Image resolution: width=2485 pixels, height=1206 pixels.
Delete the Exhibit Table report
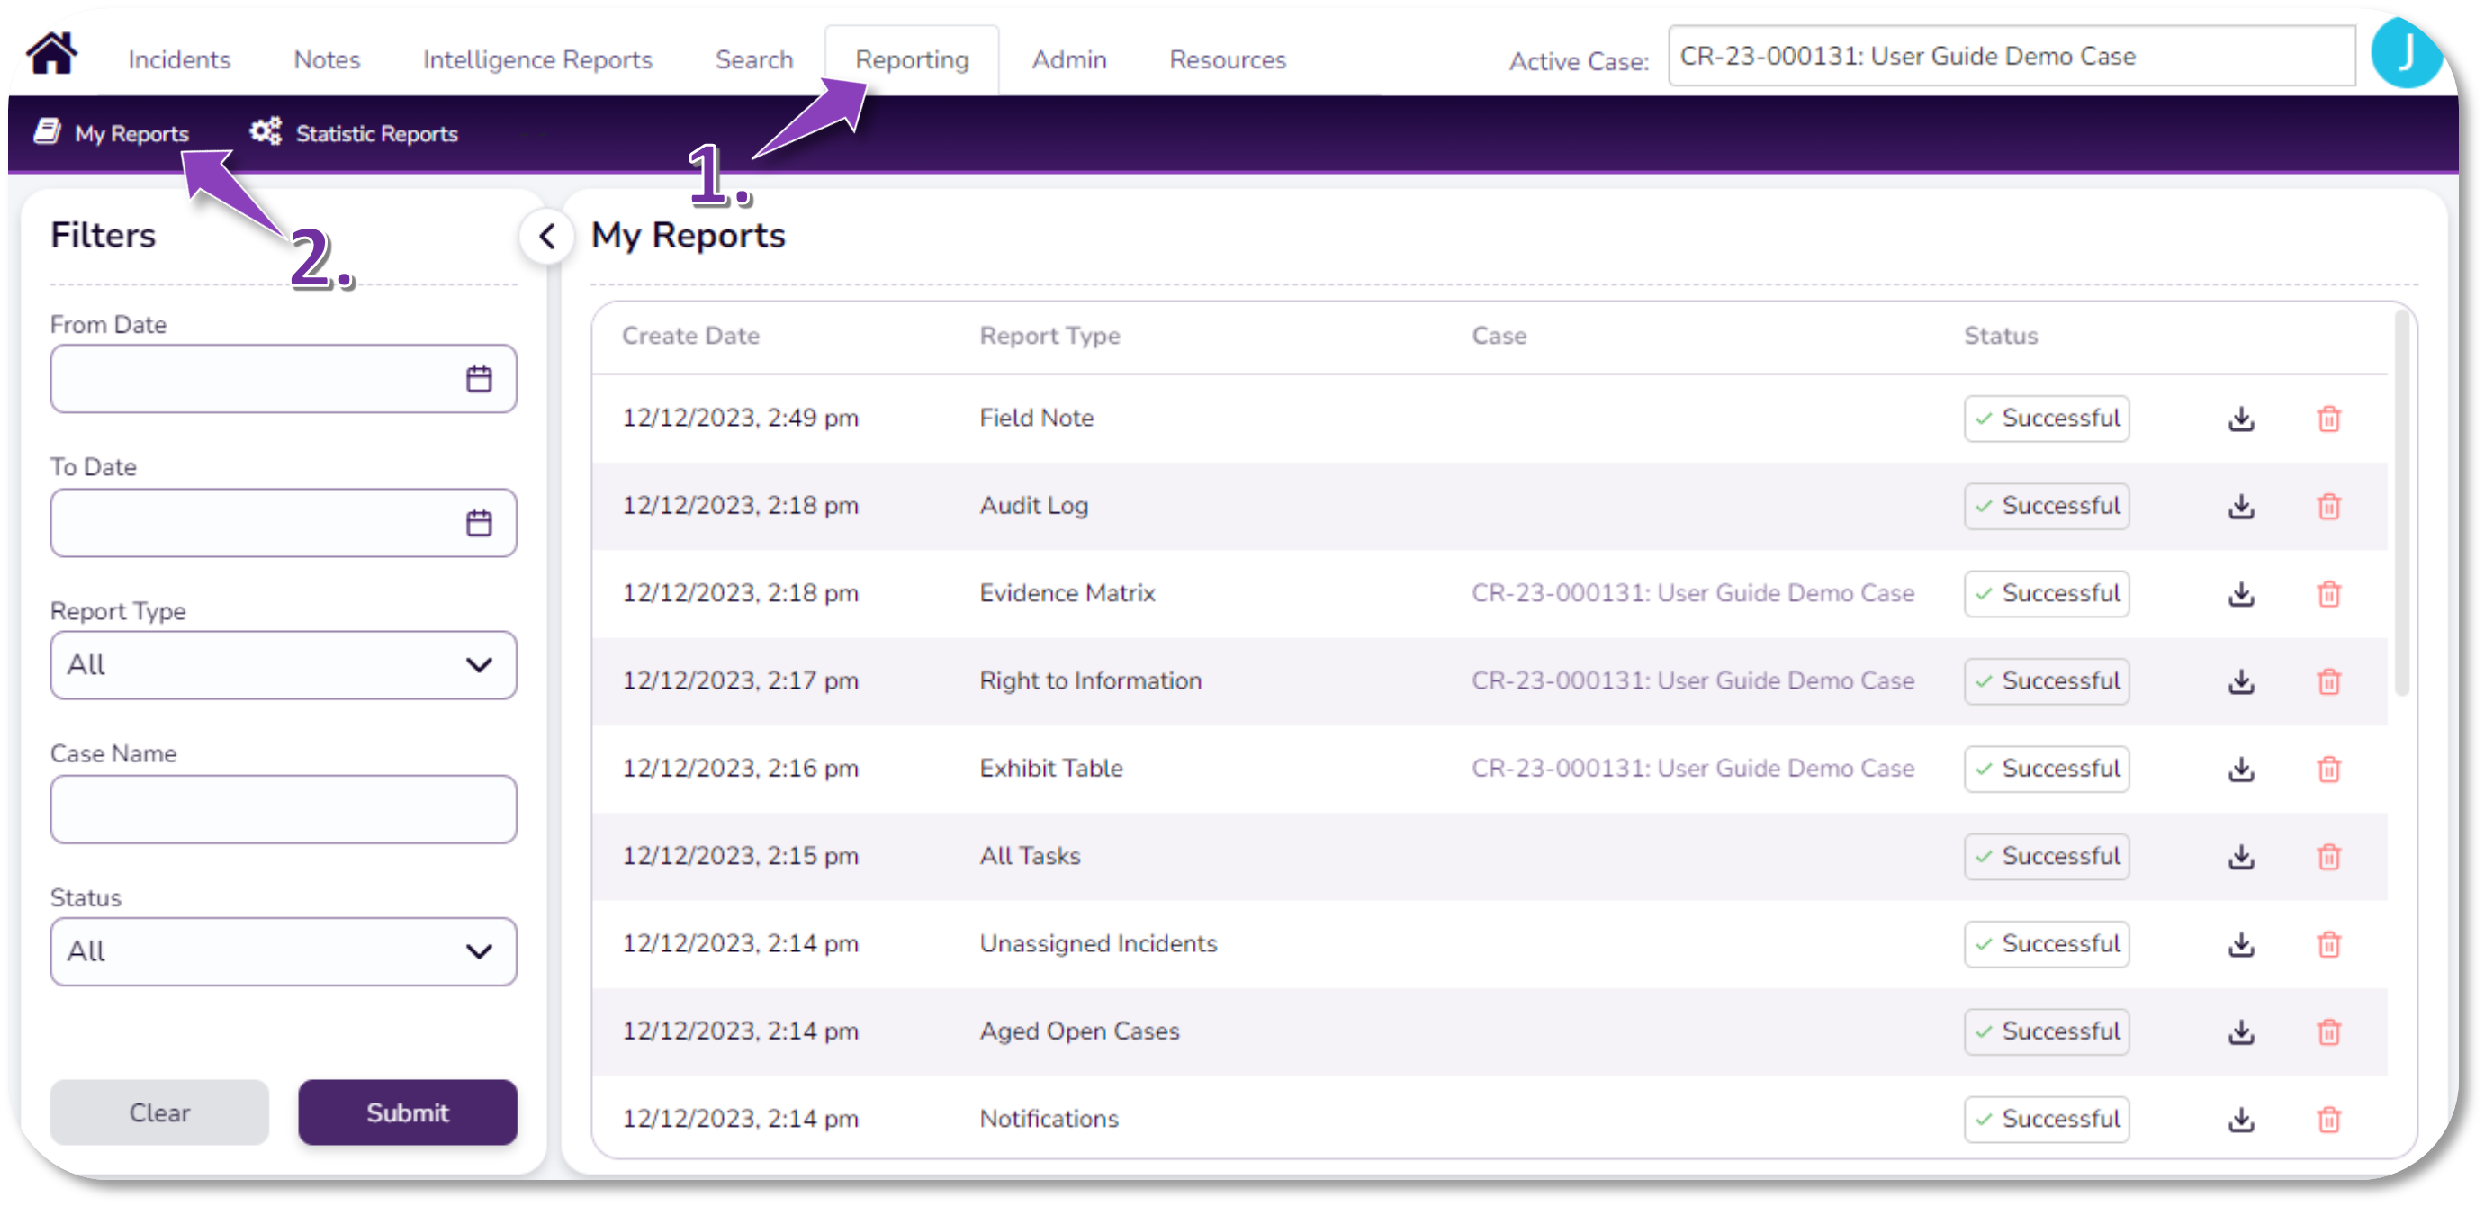(x=2328, y=769)
